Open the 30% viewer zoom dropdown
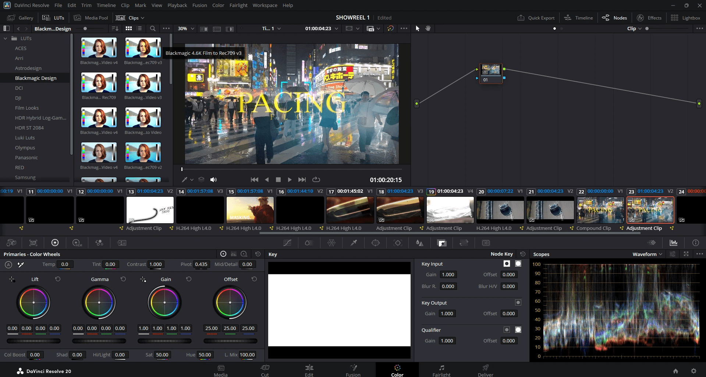The image size is (706, 377). tap(186, 28)
